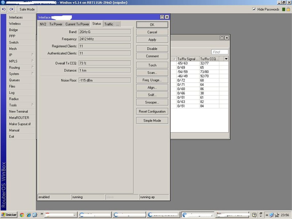292x219 pixels.
Task: Open the Windows Iniciar start menu
Action: (9, 215)
